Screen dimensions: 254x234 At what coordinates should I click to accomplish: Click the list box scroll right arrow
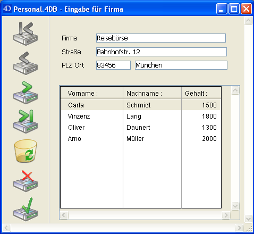(x=226, y=215)
